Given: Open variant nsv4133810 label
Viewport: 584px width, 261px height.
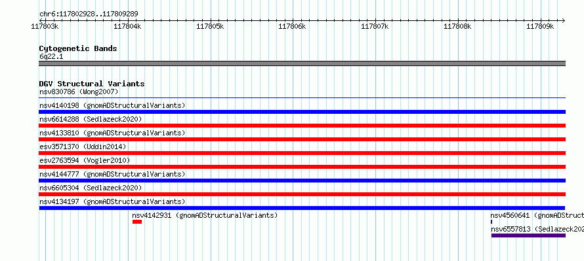Looking at the screenshot, I should [x=112, y=133].
